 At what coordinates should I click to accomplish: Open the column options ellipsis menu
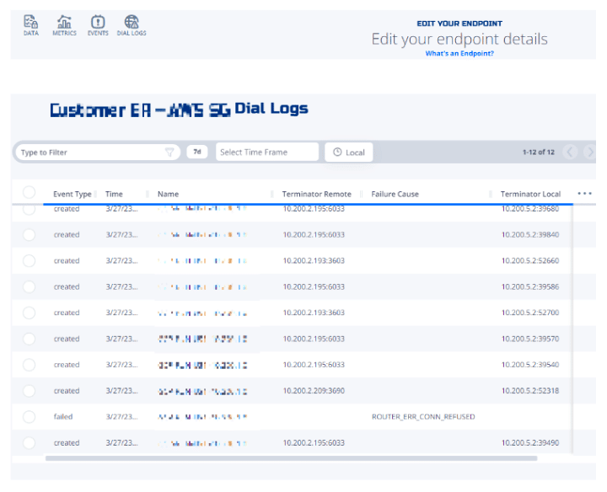point(584,193)
